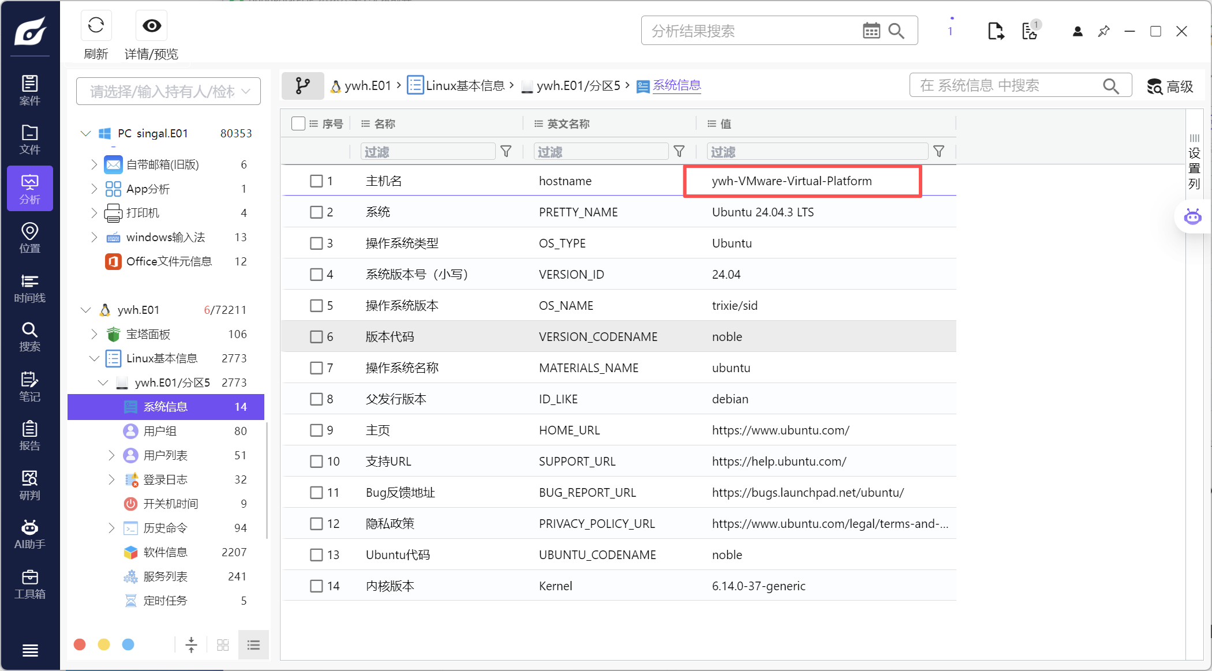Screen dimensions: 1212x671
Task: Open the 工具箱 toolbox icon
Action: [x=29, y=584]
